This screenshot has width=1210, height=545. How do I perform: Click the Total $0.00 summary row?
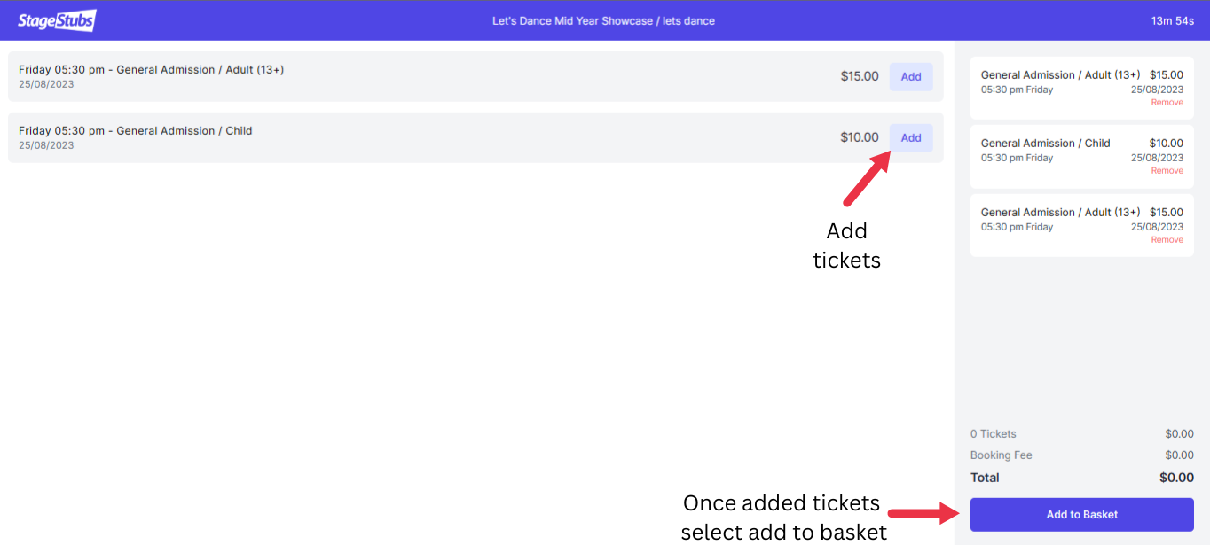click(x=1081, y=477)
